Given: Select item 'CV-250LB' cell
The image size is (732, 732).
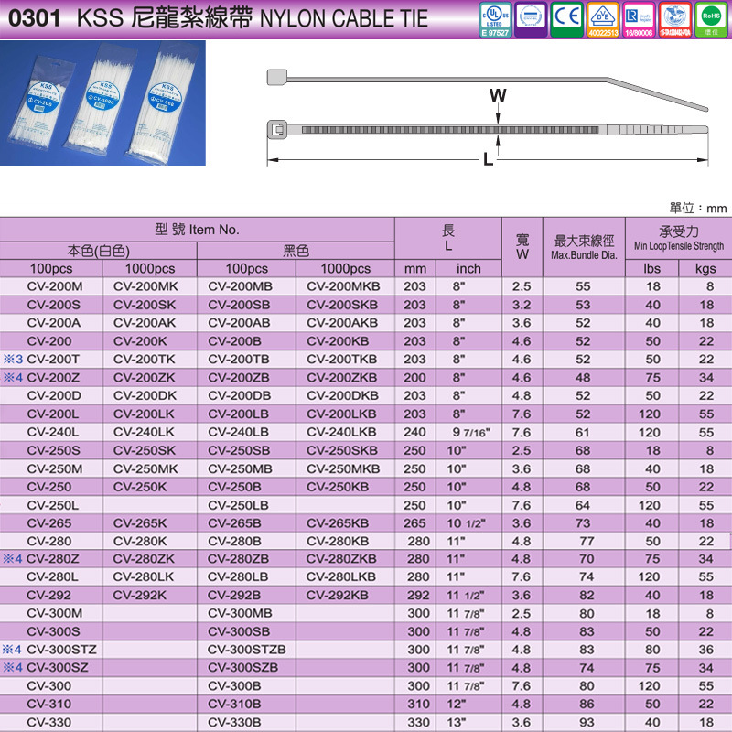Looking at the screenshot, I should pos(238,505).
